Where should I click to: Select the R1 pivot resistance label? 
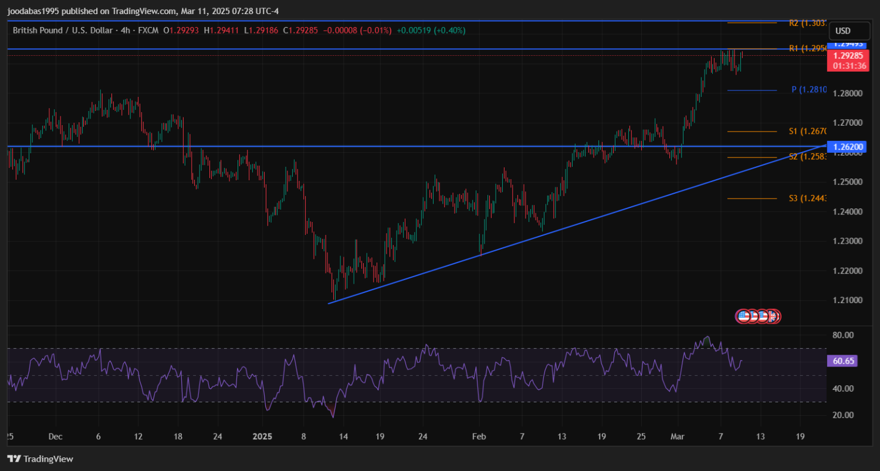pos(807,48)
